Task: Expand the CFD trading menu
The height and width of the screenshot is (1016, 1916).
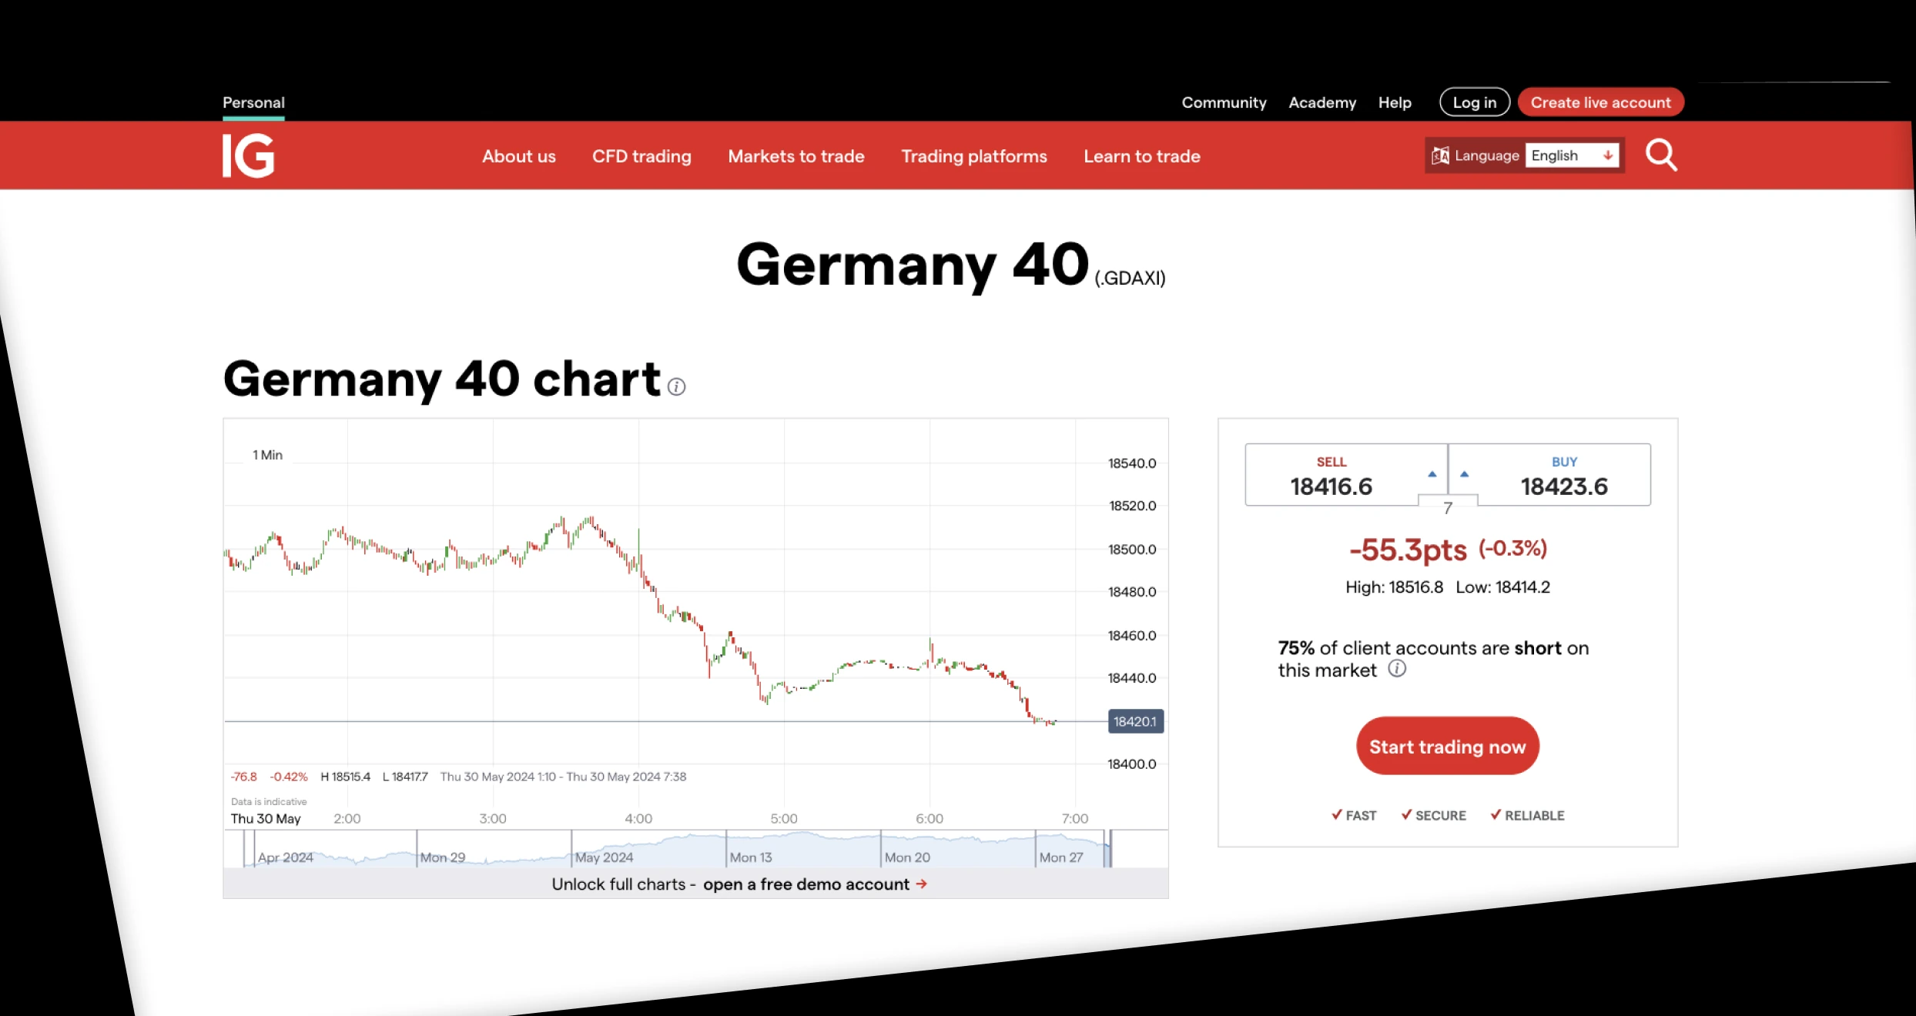Action: [641, 155]
